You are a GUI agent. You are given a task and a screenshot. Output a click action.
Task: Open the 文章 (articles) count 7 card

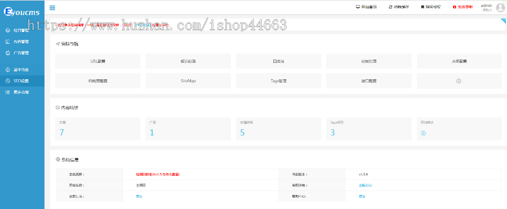tap(98, 129)
